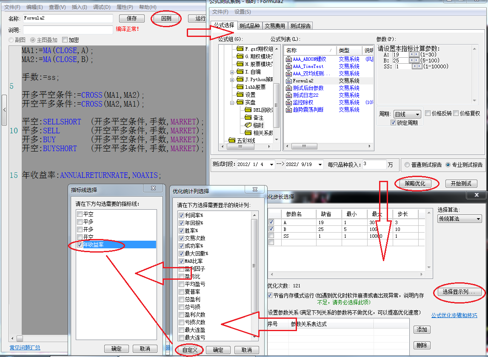This screenshot has width=488, height=357.
Task: Select the DEL回收 folder icon
Action: pos(248,110)
